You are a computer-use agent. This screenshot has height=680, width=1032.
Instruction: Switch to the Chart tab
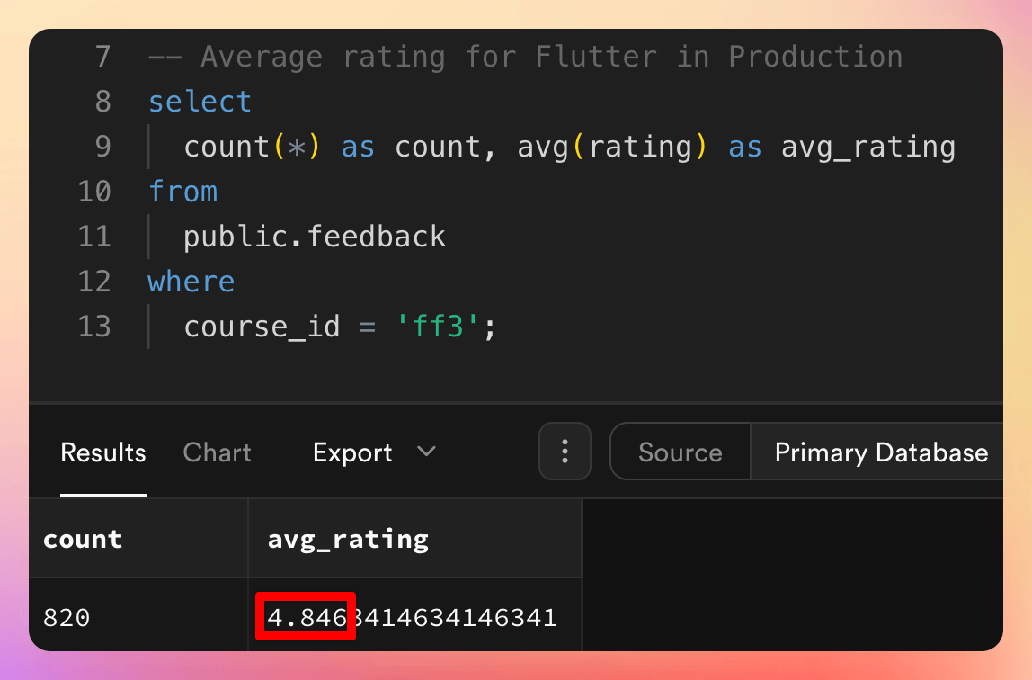(x=217, y=452)
